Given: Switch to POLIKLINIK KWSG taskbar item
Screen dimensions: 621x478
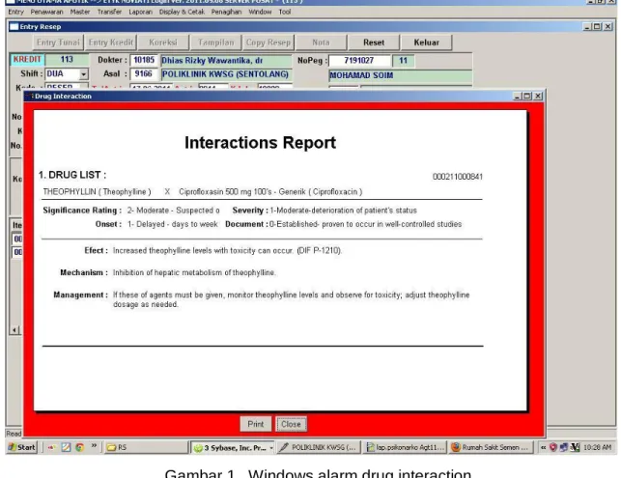Looking at the screenshot, I should [x=319, y=447].
